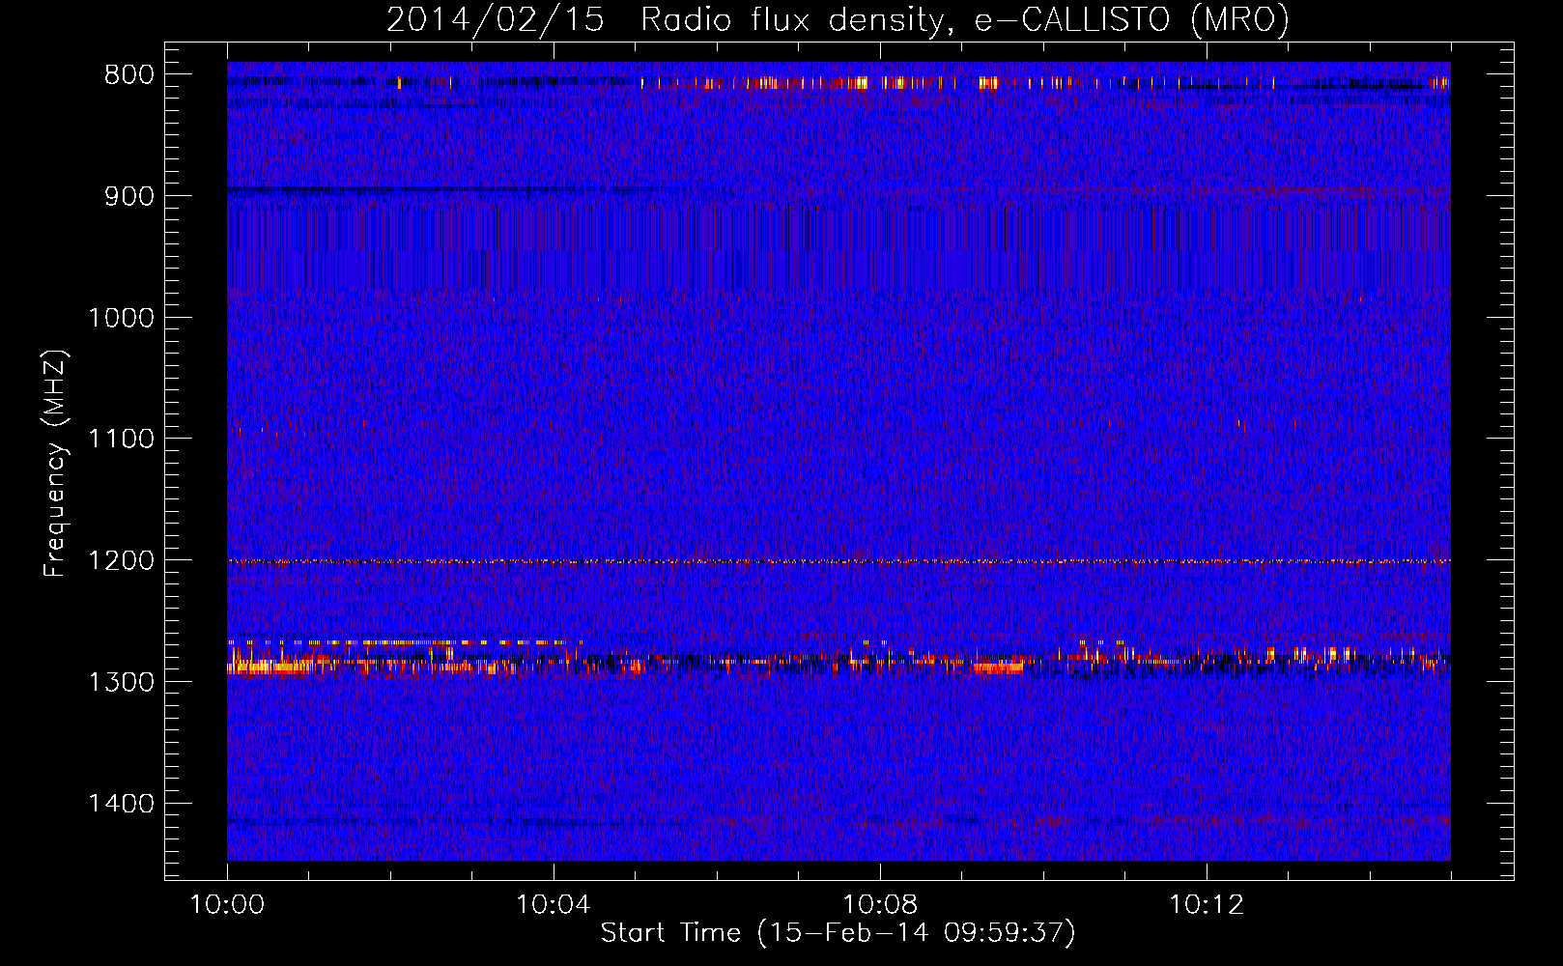
Task: Click the 'Start Time (15-Feb-14 09:59:37)' label
Action: pyautogui.click(x=838, y=933)
